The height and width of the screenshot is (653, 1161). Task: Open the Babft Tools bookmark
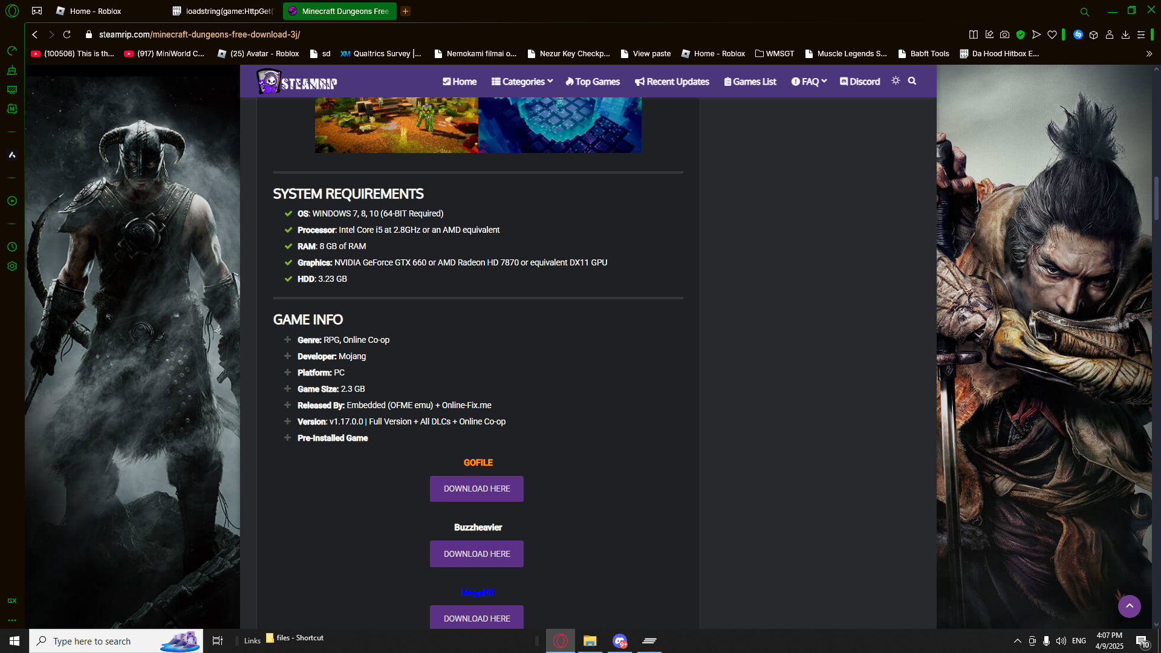coord(923,54)
